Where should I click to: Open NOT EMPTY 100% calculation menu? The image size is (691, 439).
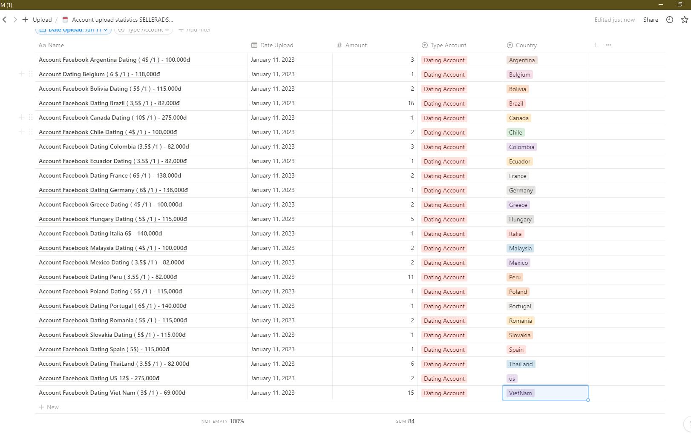pyautogui.click(x=223, y=421)
